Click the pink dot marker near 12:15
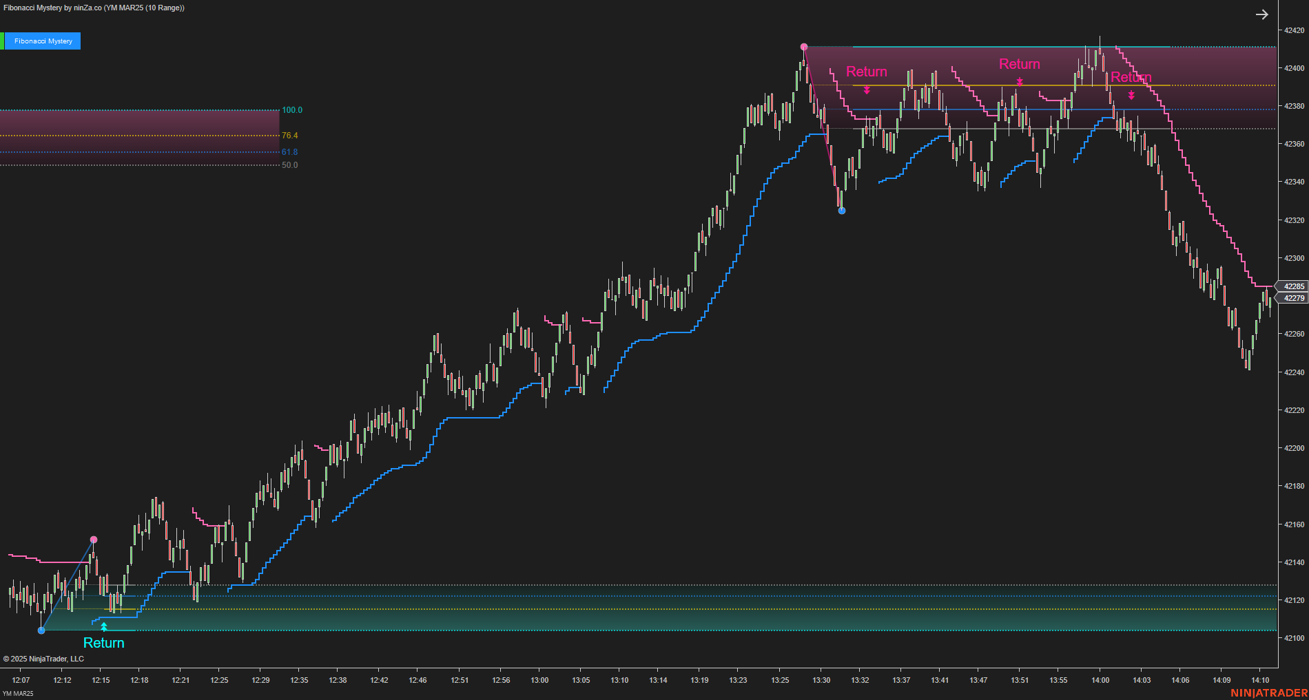This screenshot has width=1309, height=700. point(93,540)
